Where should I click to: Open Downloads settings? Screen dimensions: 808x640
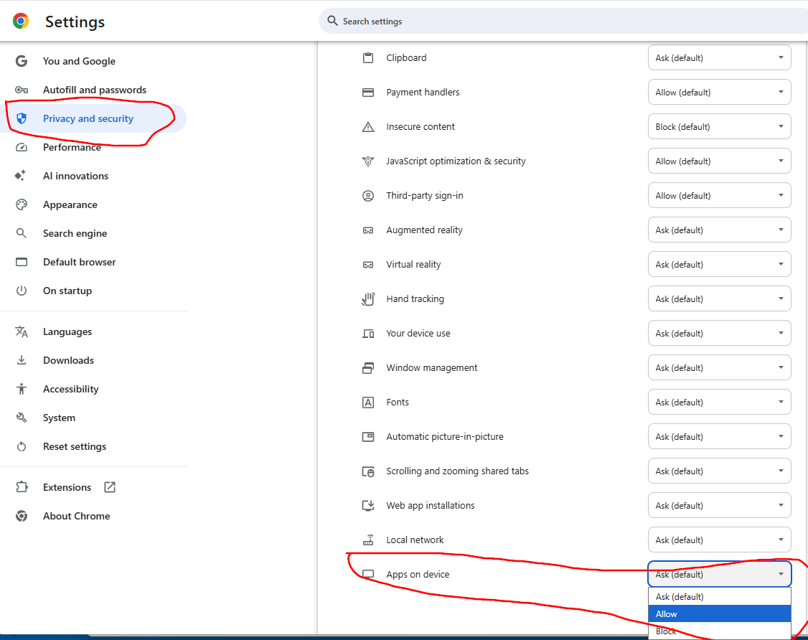pos(69,361)
